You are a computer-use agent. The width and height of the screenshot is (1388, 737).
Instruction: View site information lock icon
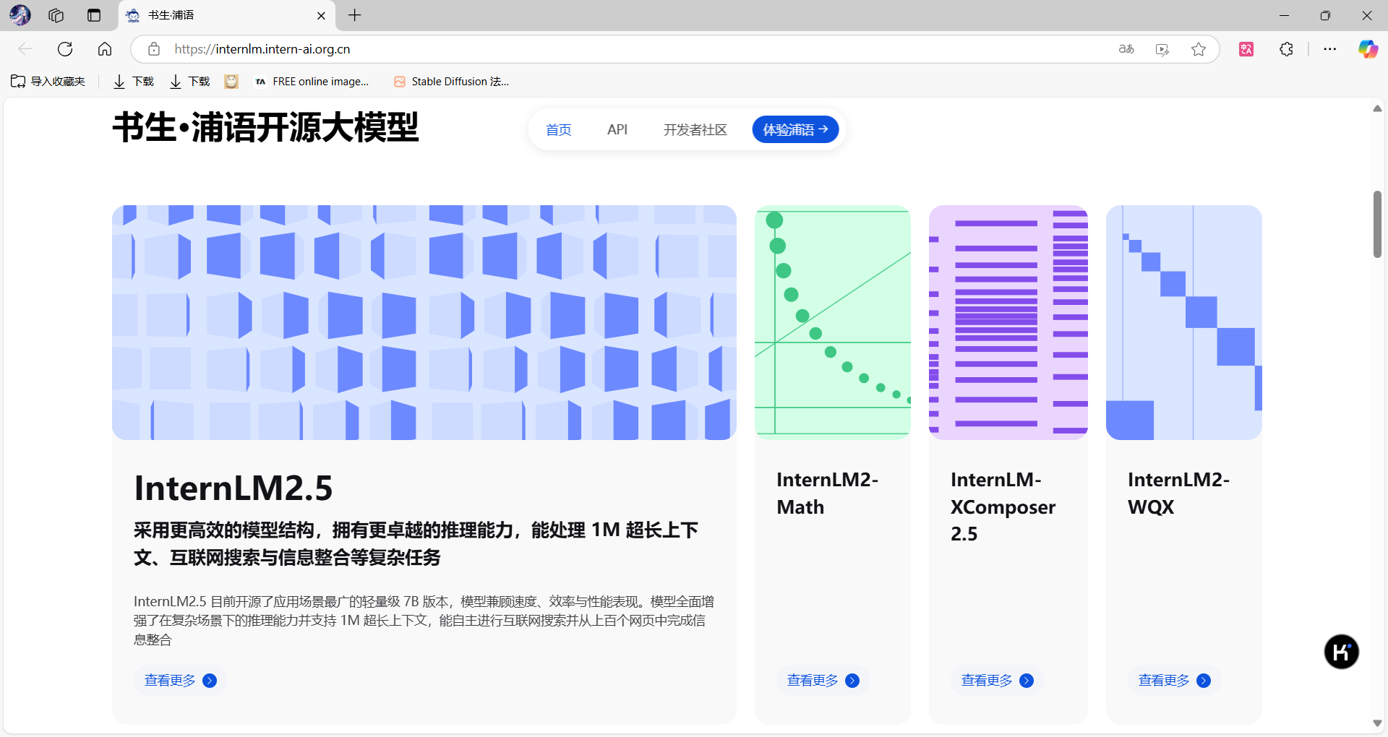point(154,49)
